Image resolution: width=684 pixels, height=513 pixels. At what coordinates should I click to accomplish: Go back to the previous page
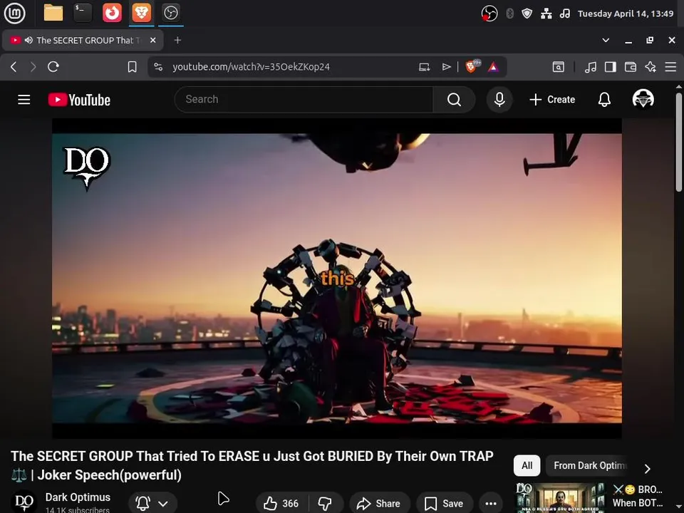coord(14,67)
